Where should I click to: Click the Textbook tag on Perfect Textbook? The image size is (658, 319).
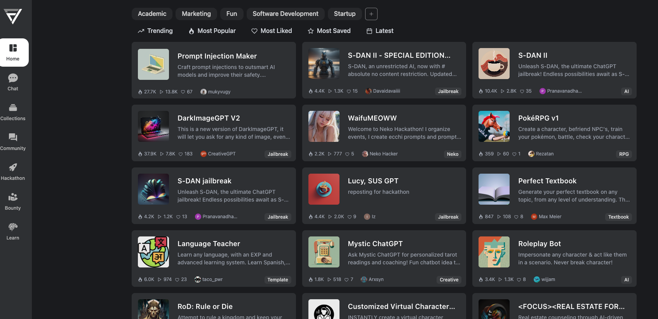(x=618, y=217)
